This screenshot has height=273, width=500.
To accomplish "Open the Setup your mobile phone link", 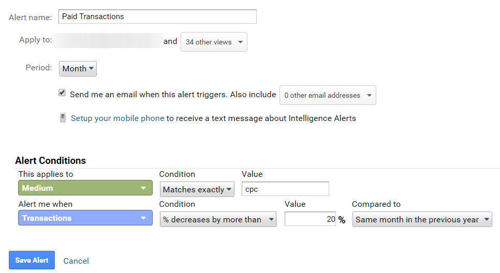I will pyautogui.click(x=117, y=118).
